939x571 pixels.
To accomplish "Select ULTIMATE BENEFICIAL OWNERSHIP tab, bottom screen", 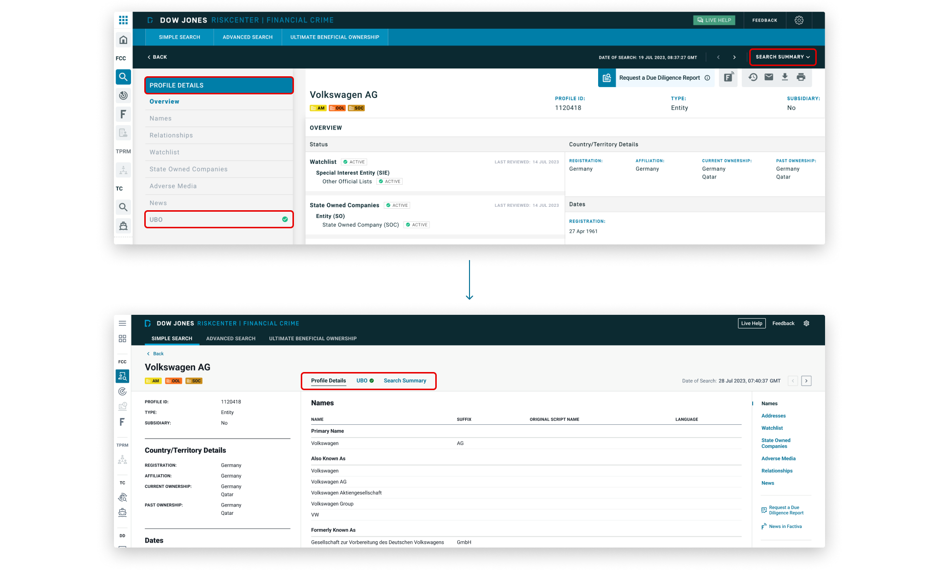I will (x=313, y=338).
